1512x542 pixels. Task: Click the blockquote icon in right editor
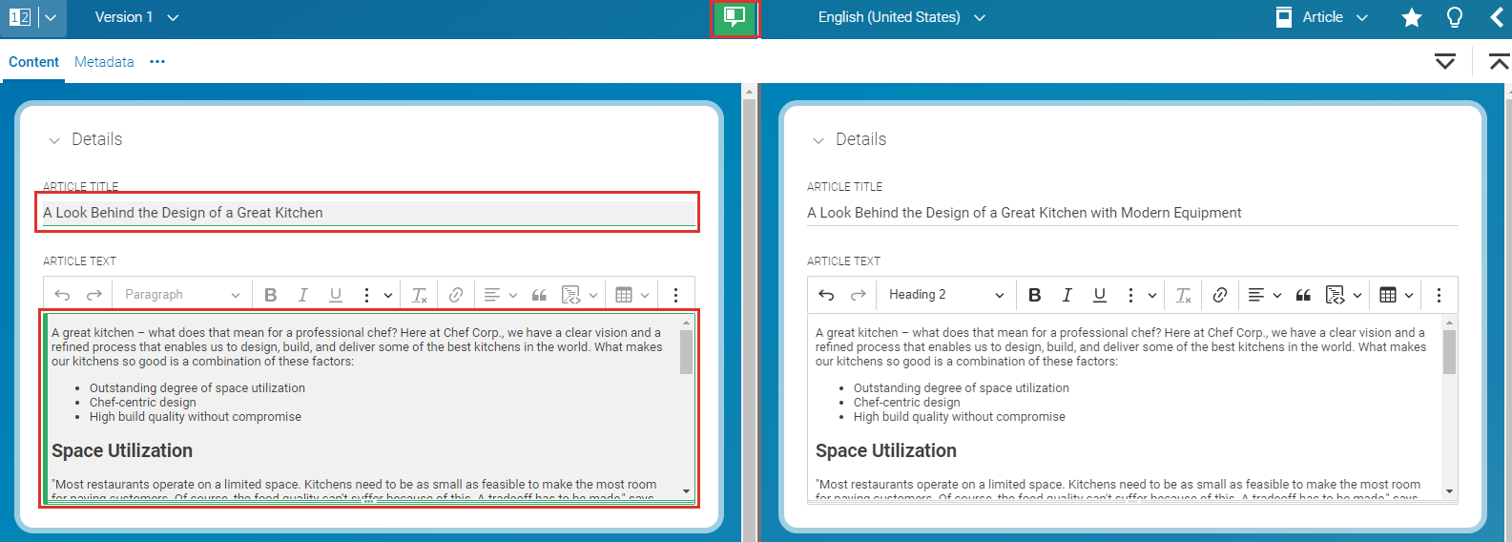[1303, 295]
